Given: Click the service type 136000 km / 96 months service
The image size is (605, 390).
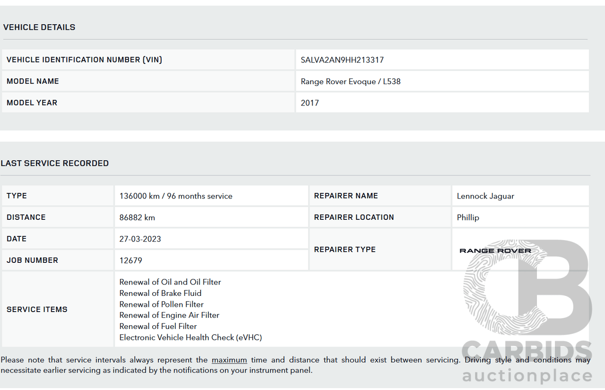Looking at the screenshot, I should click(176, 196).
